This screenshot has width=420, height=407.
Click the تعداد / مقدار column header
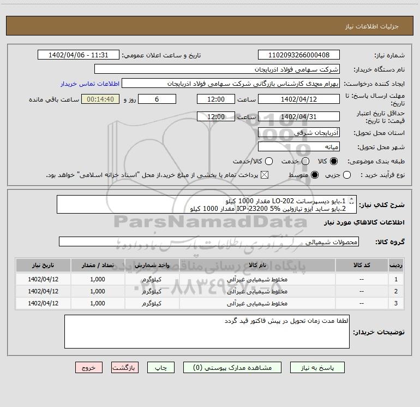coord(98,265)
